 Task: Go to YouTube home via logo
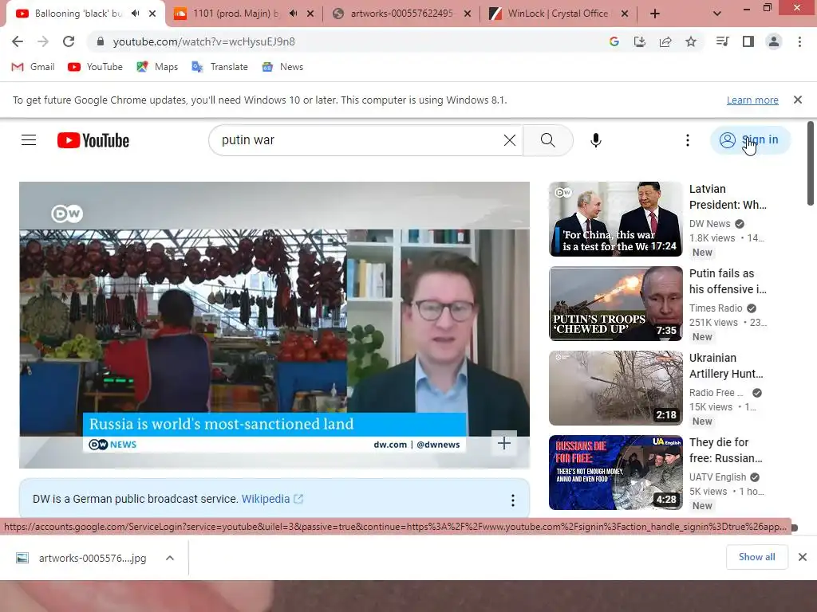click(93, 140)
